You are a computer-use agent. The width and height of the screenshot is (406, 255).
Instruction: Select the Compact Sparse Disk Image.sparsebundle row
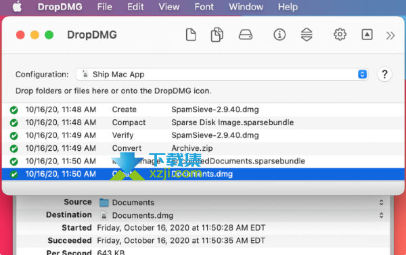pos(203,122)
